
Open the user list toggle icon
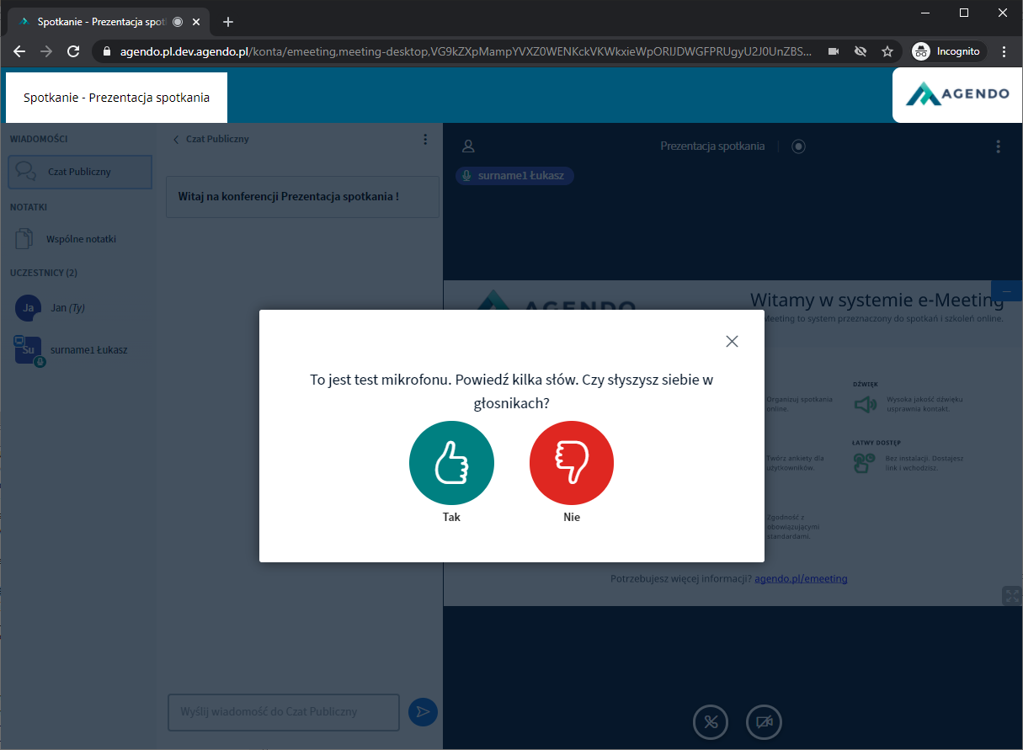coord(469,146)
